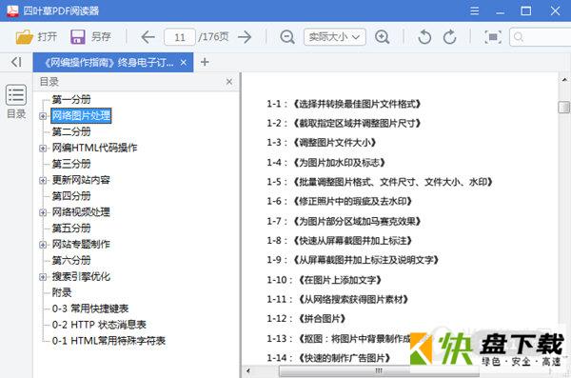571x378 pixels.
Task: Close the 目录 panel
Action: 229,82
